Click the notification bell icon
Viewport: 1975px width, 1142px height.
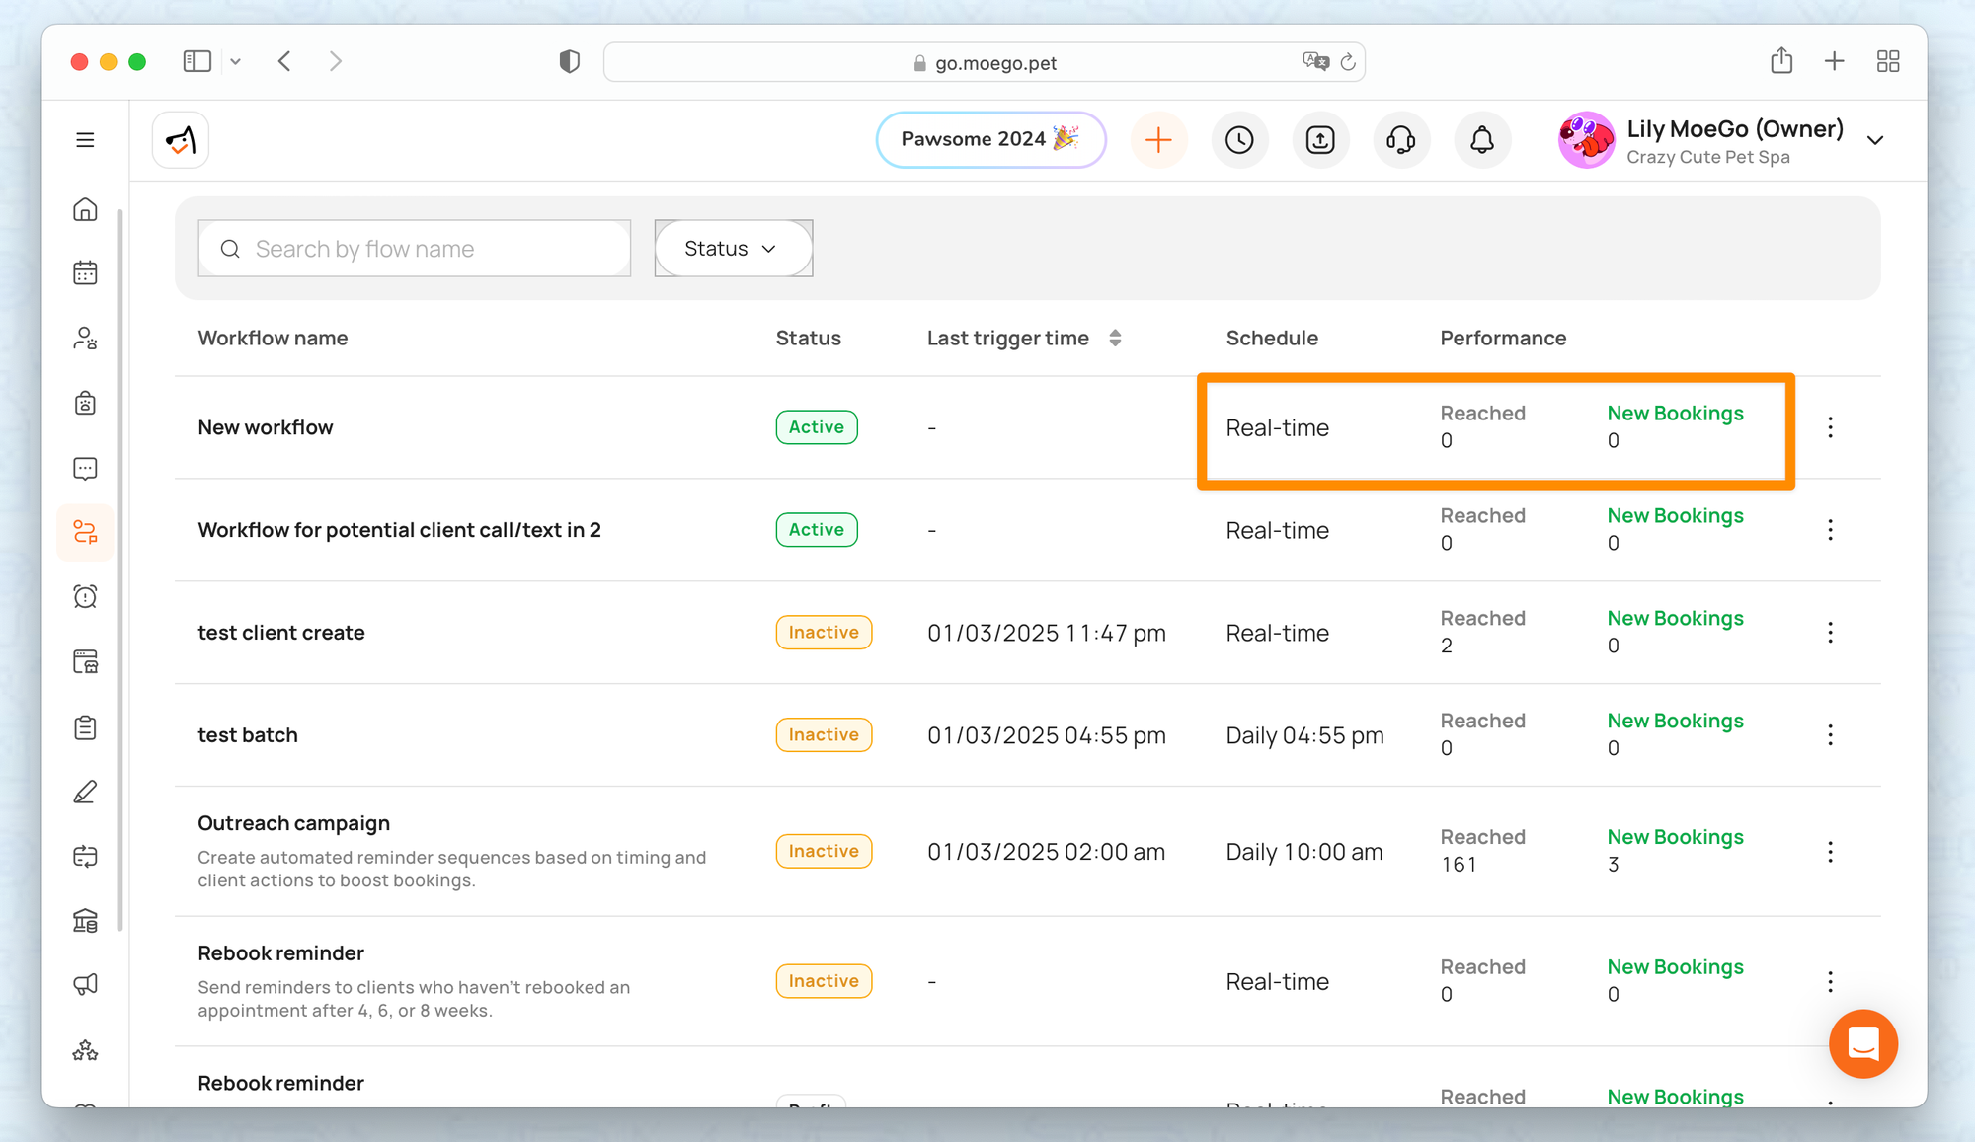[1481, 140]
